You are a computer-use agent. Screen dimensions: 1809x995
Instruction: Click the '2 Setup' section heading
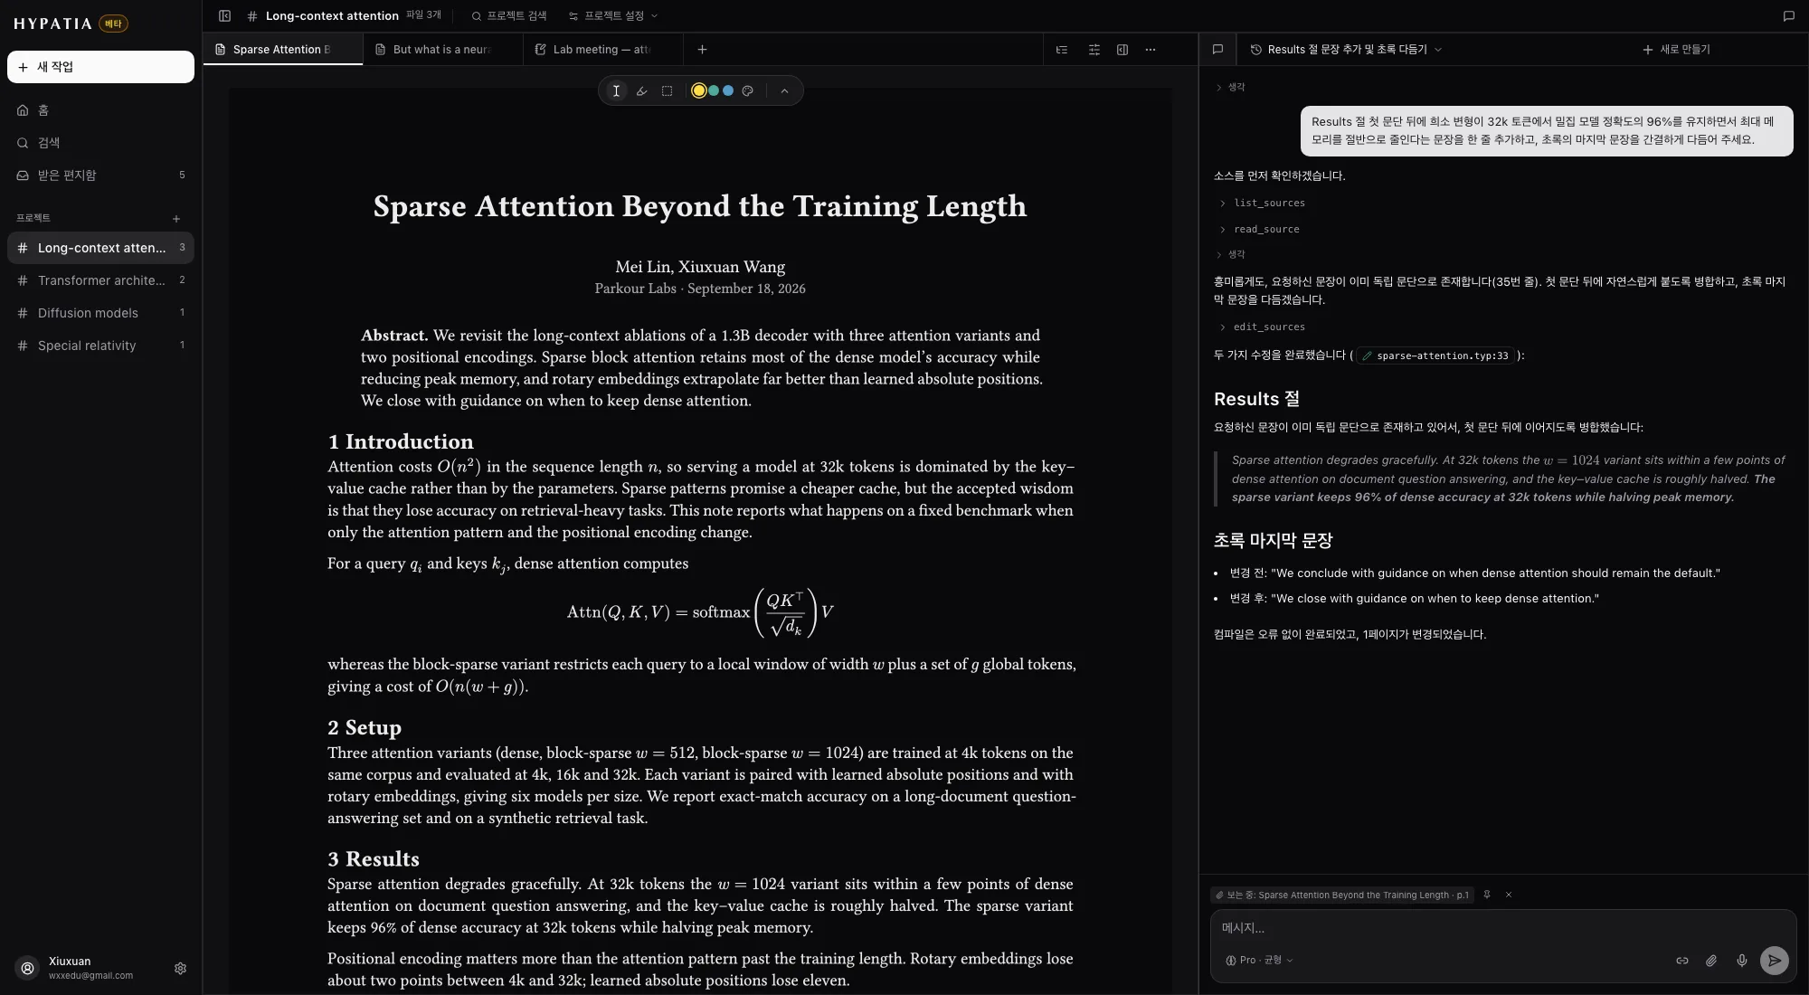(x=365, y=727)
